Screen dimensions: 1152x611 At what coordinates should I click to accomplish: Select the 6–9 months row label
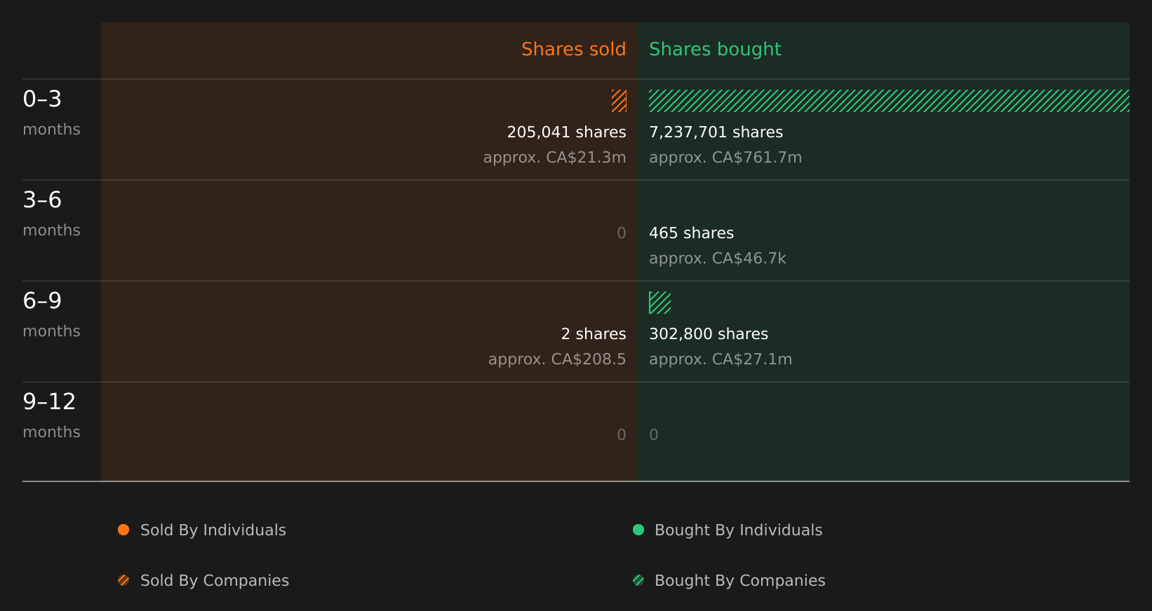(x=51, y=315)
